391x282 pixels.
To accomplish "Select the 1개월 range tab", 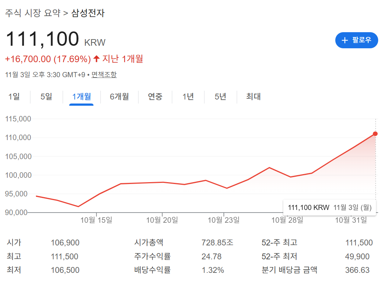I will tap(82, 97).
